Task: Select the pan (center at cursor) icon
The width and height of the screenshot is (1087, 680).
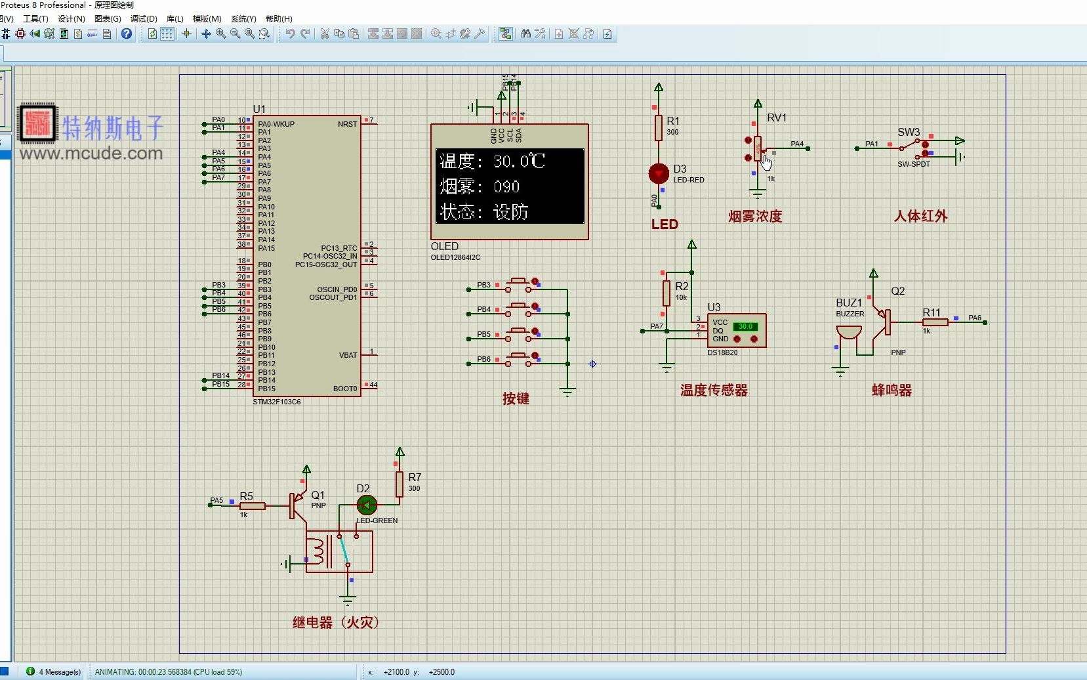Action: click(x=206, y=33)
